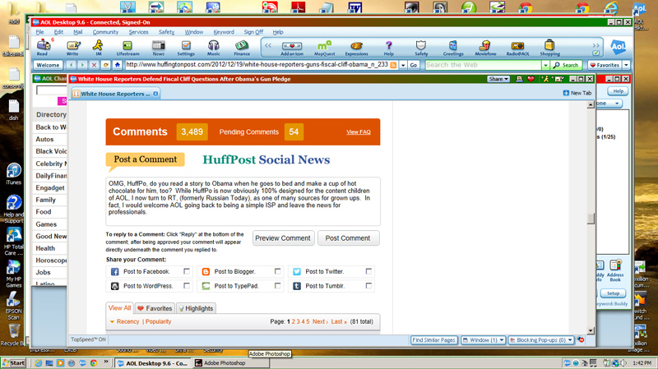Screen dimensions: 658x369
Task: Click the Welcome button
Action: click(48, 65)
